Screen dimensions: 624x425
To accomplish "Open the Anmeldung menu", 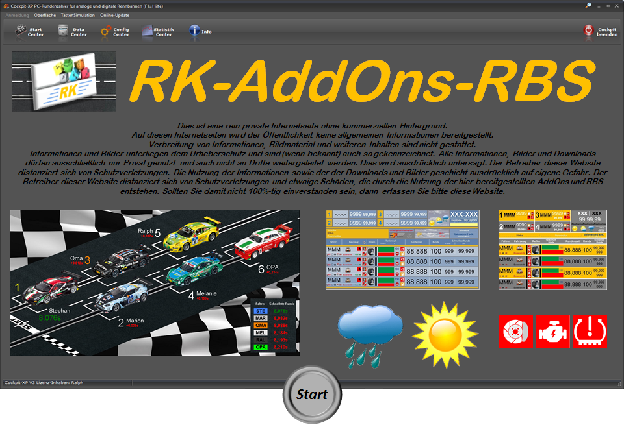I will click(x=17, y=15).
